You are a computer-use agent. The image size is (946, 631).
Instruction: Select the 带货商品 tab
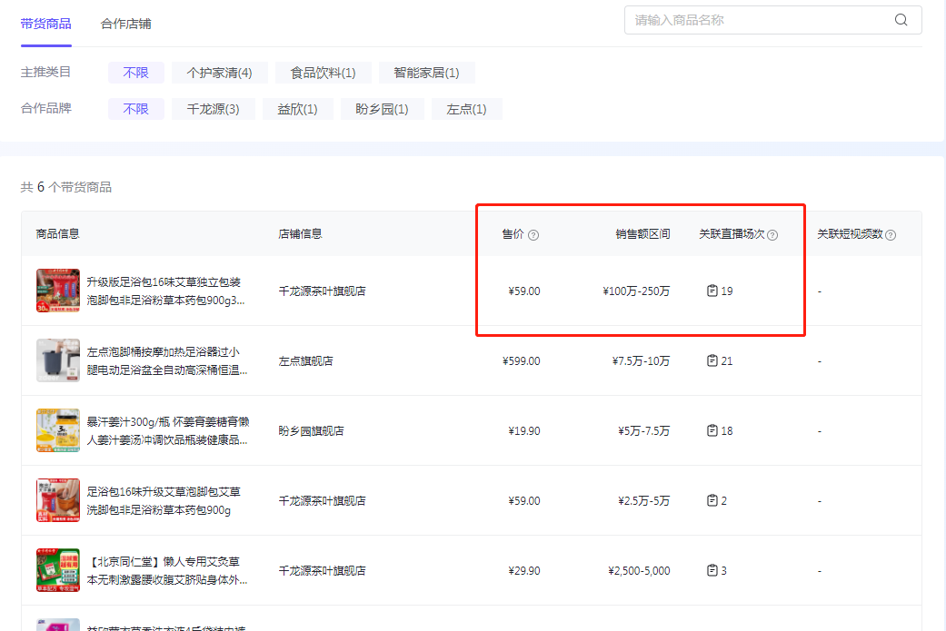click(x=45, y=25)
